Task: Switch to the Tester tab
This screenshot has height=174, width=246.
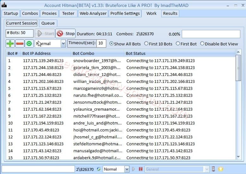Action: point(68,14)
